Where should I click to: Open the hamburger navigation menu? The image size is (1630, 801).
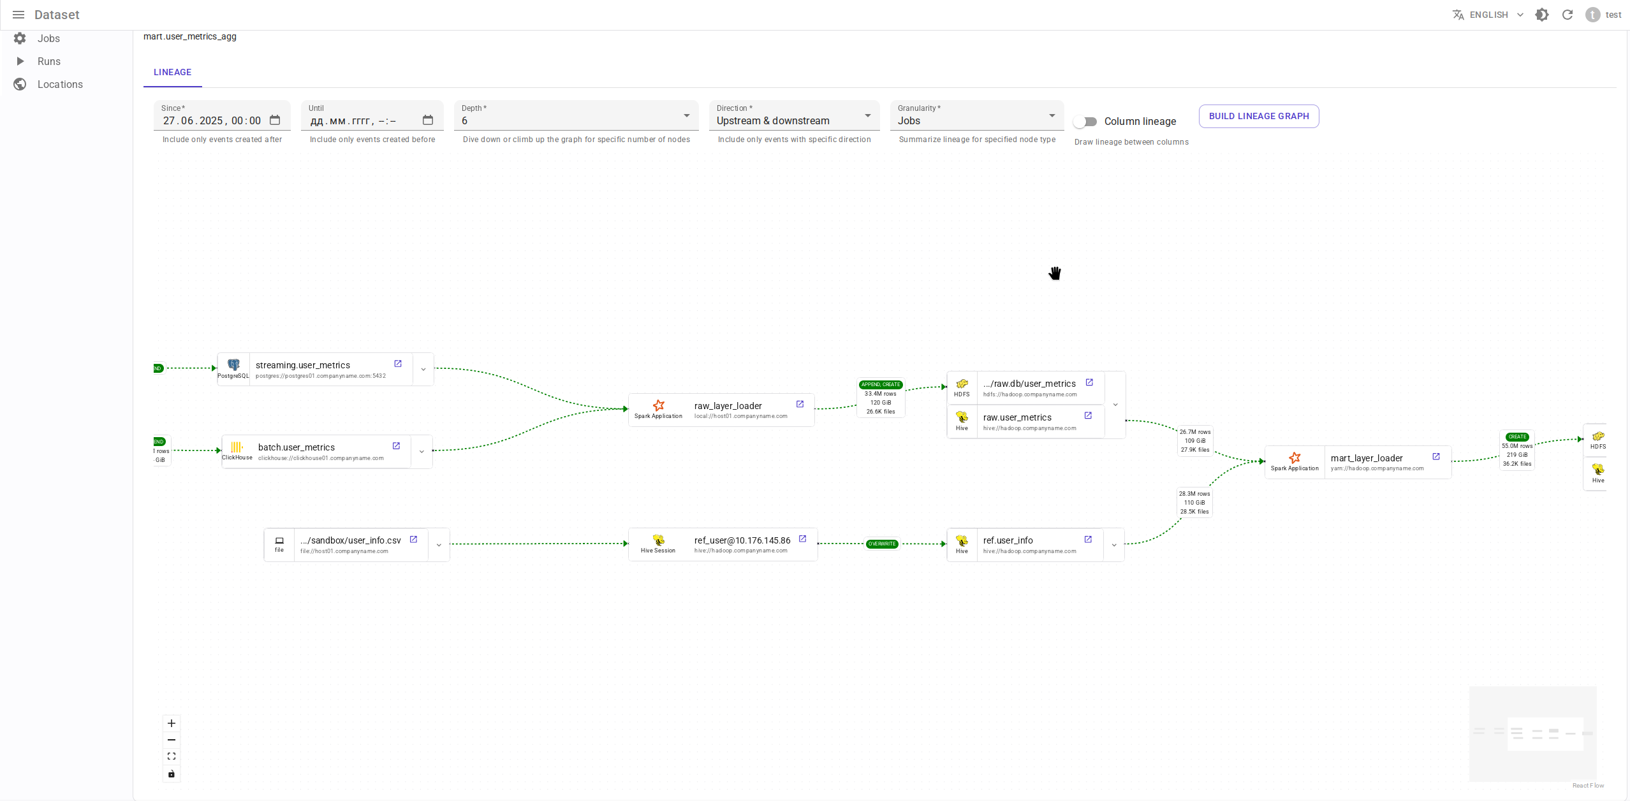(x=18, y=15)
